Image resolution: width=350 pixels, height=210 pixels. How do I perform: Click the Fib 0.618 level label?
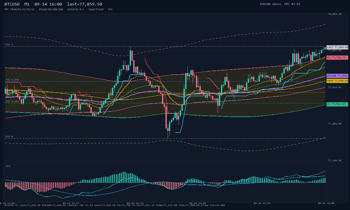point(12,80)
